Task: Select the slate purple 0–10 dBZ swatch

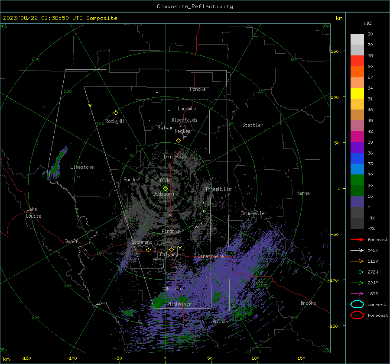Action: click(x=357, y=202)
